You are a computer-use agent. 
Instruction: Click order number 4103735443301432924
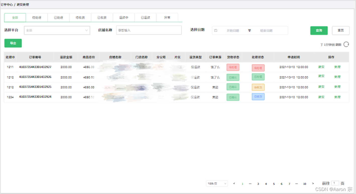(x=35, y=97)
